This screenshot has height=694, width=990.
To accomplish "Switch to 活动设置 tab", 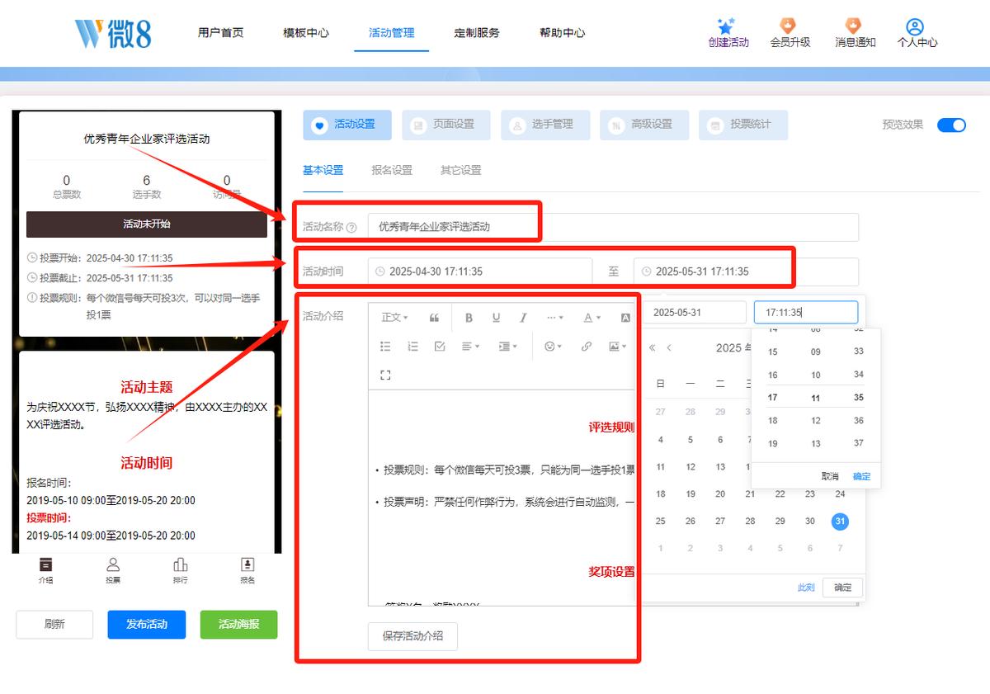I will coord(347,125).
